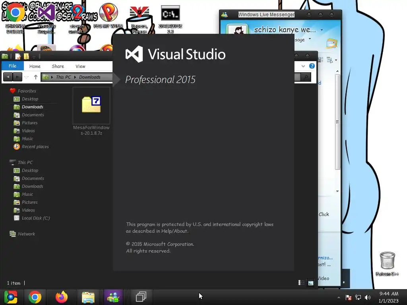Viewport: 407px width, 305px height.
Task: Select This PC in navigation pane
Action: [x=25, y=162]
